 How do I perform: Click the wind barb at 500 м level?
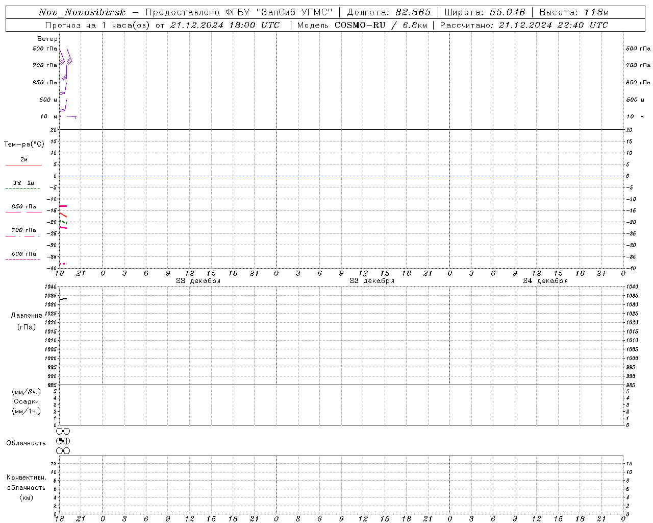pos(63,106)
